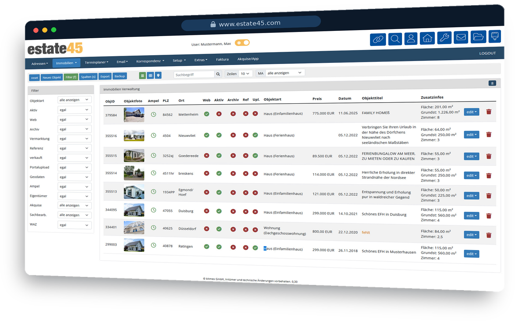
Task: Click the link chain icon in header
Action: click(x=378, y=39)
